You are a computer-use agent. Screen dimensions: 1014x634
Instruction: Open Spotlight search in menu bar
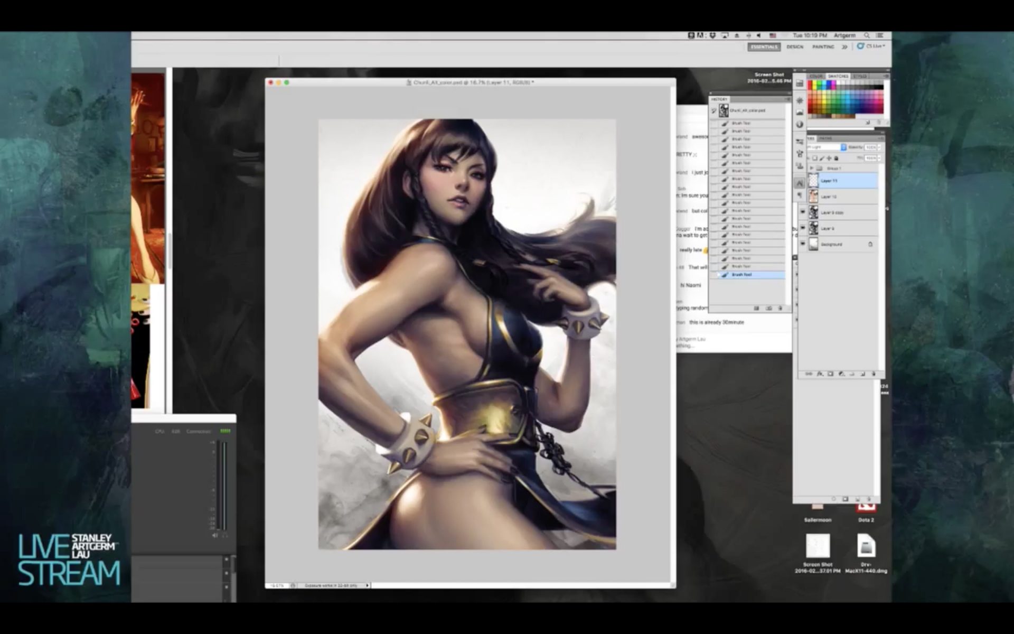[x=867, y=35]
